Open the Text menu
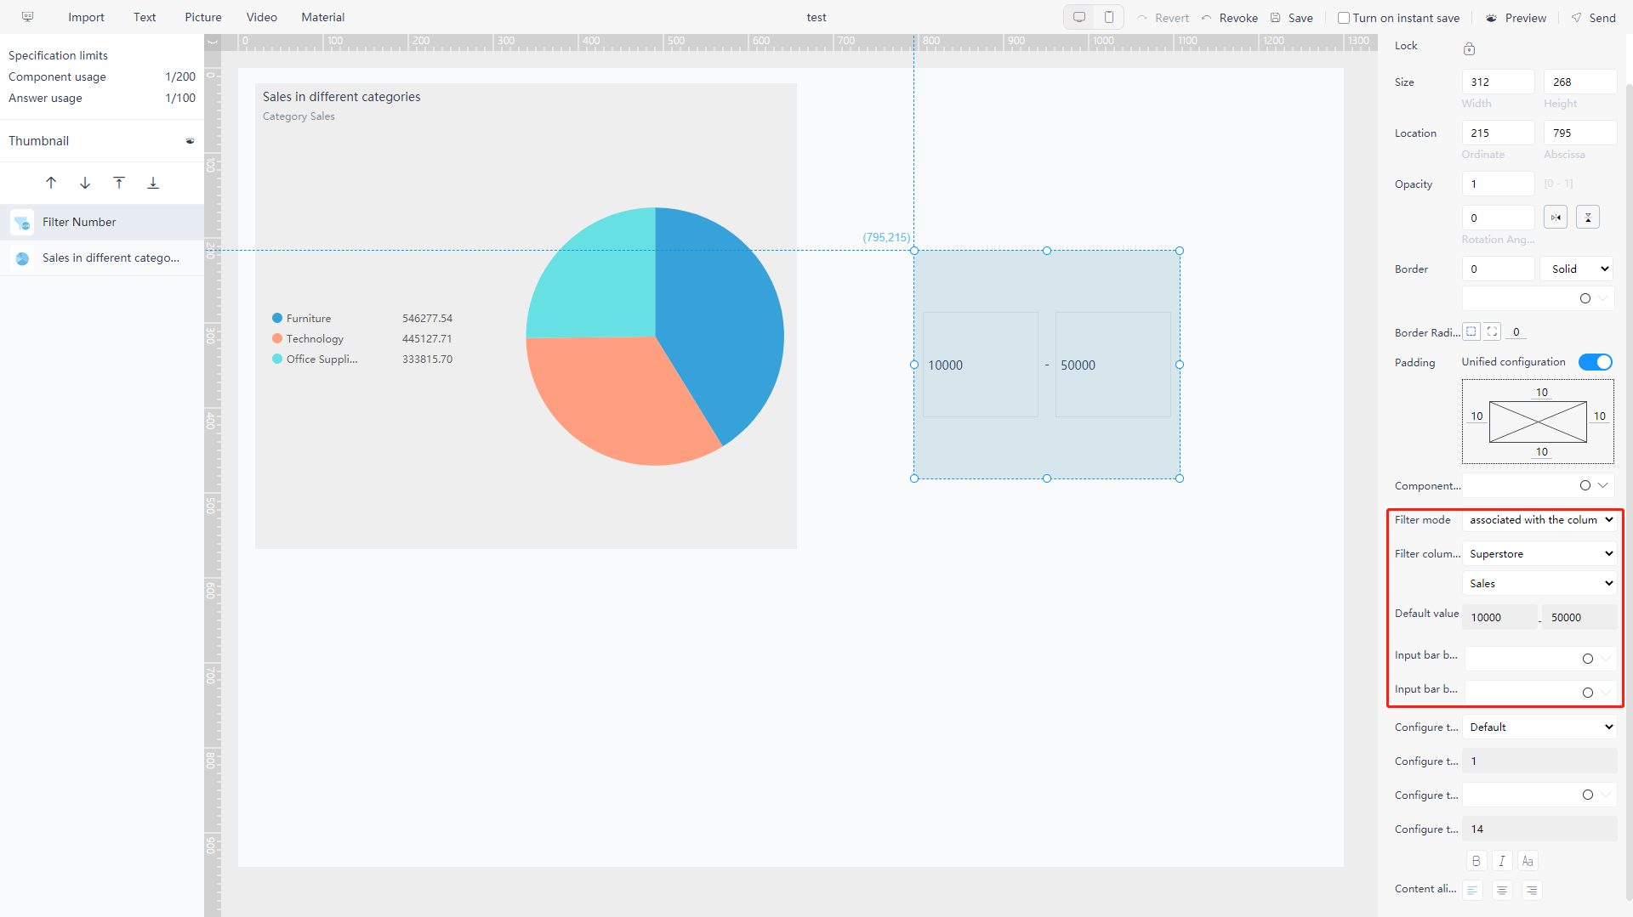 pos(145,17)
